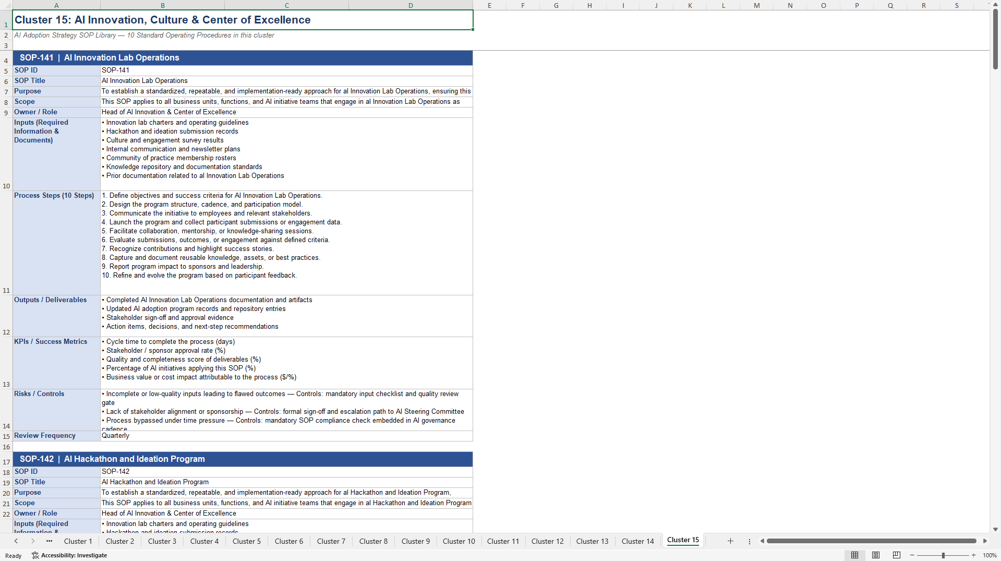Open sheet tab options three-dot icon
Viewport: 1001px width, 561px height.
(x=750, y=541)
